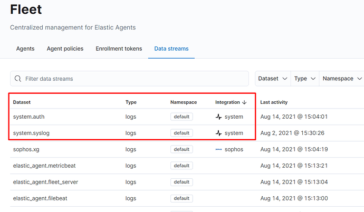This screenshot has width=364, height=212.
Task: Select the Data streams tab
Action: pyautogui.click(x=171, y=49)
